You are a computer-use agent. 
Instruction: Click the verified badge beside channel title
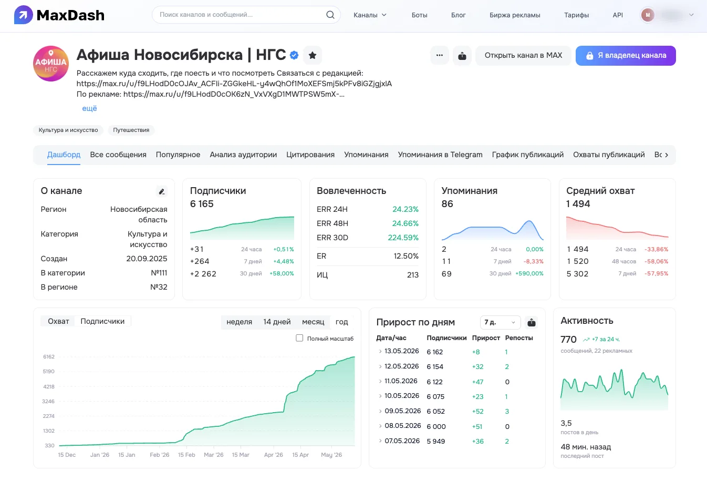click(294, 55)
